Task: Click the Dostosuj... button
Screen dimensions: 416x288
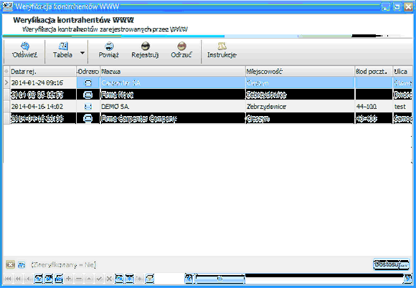Action: 392,264
